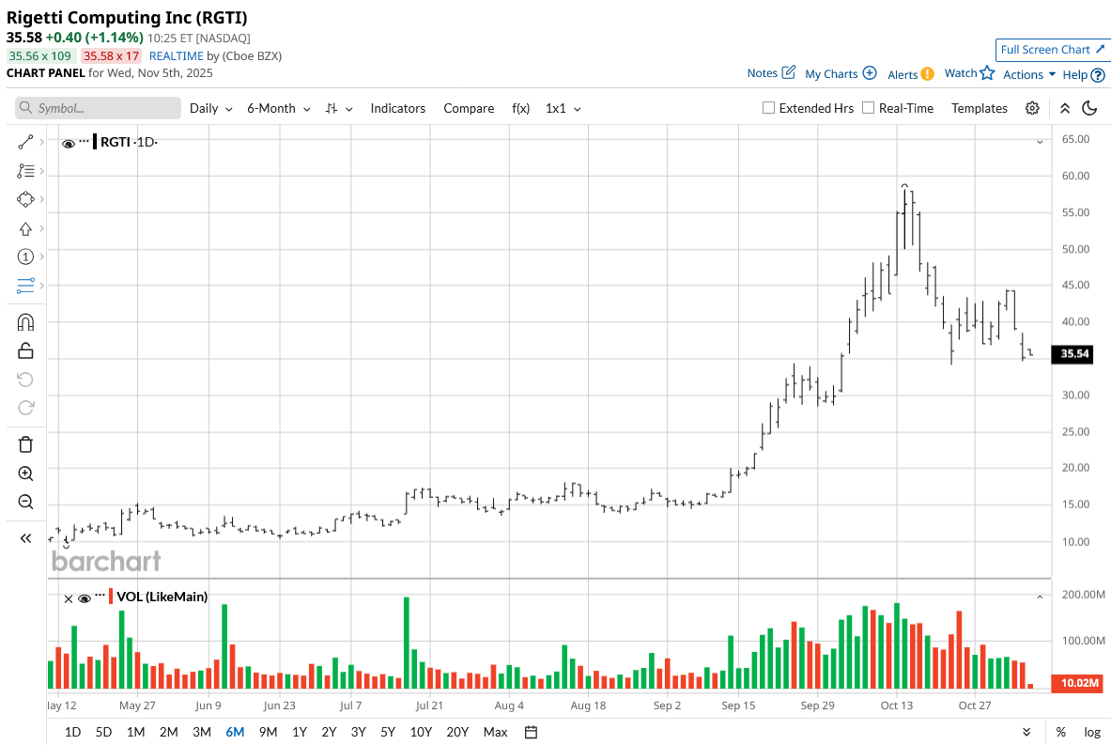Switch to dark mode moon icon
The height and width of the screenshot is (745, 1111).
1089,108
